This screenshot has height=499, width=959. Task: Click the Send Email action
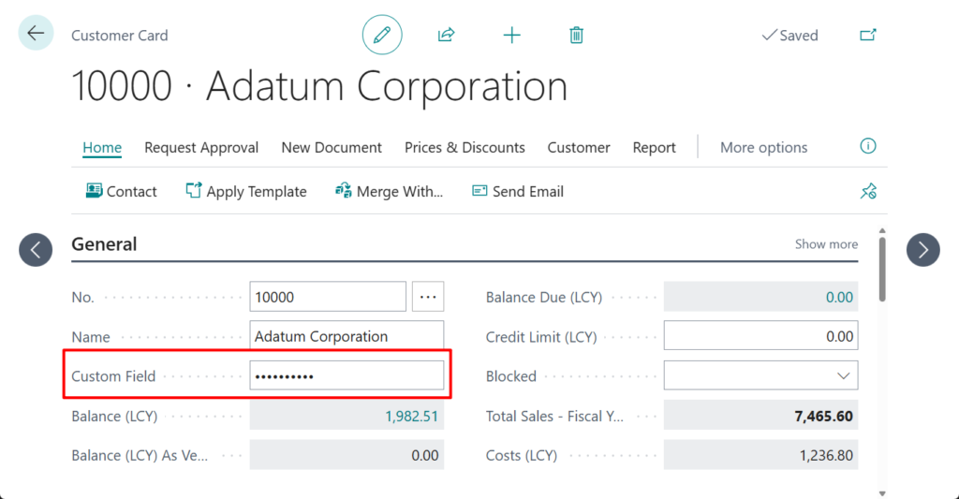point(518,191)
